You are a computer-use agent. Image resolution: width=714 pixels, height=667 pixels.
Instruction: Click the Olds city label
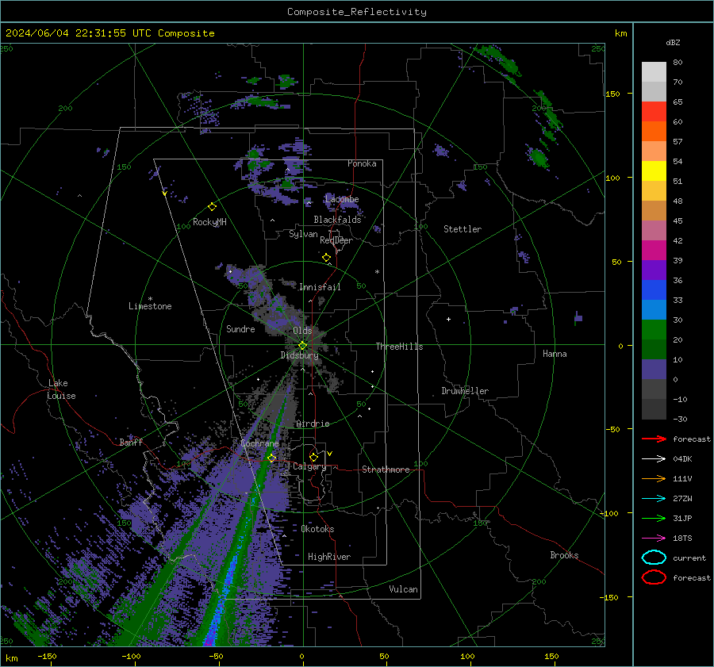(x=302, y=331)
